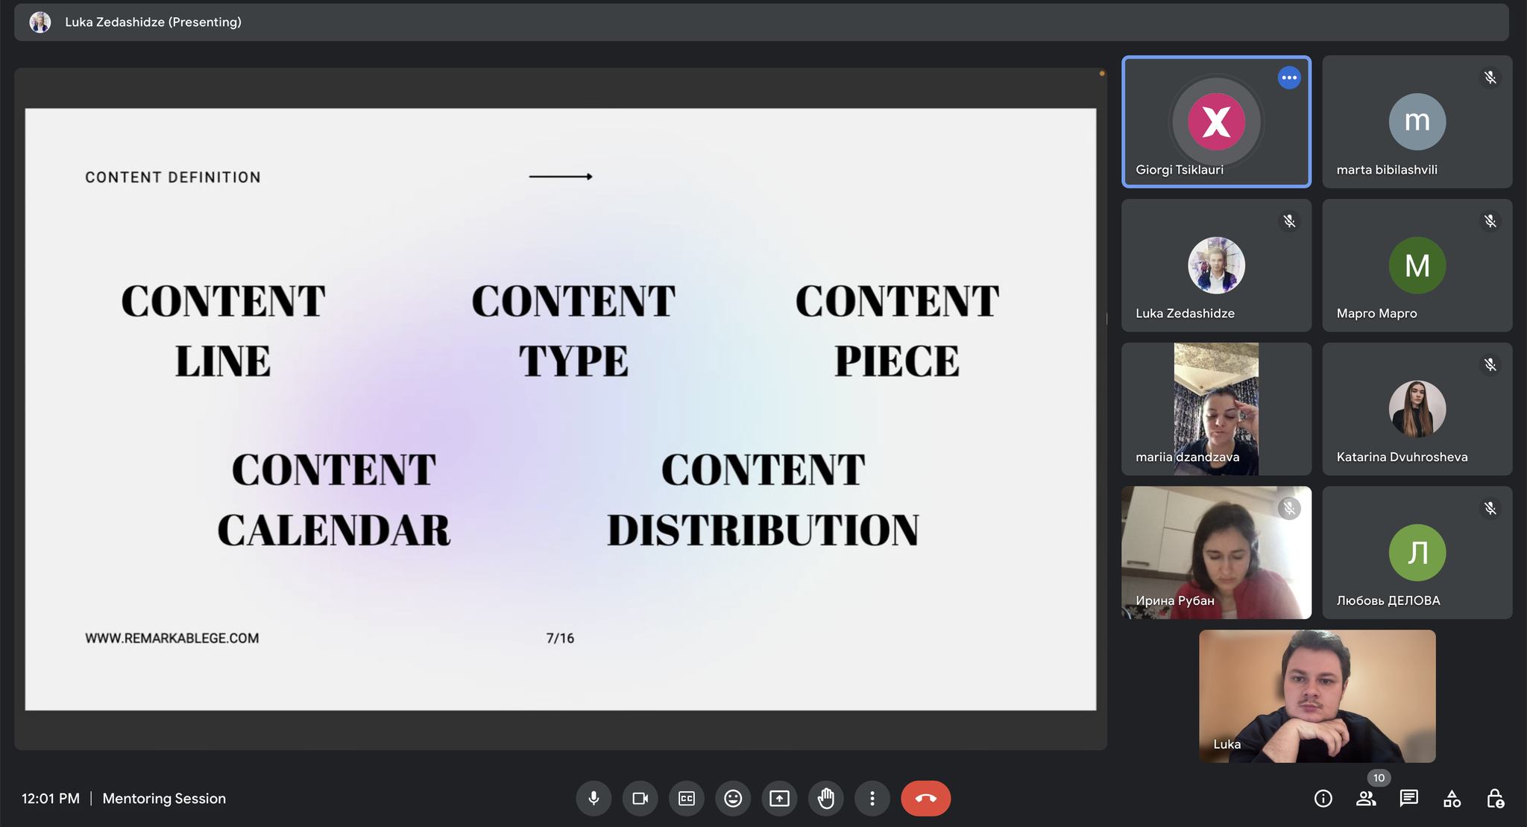Image resolution: width=1527 pixels, height=827 pixels.
Task: Leave the call with red button
Action: click(925, 799)
